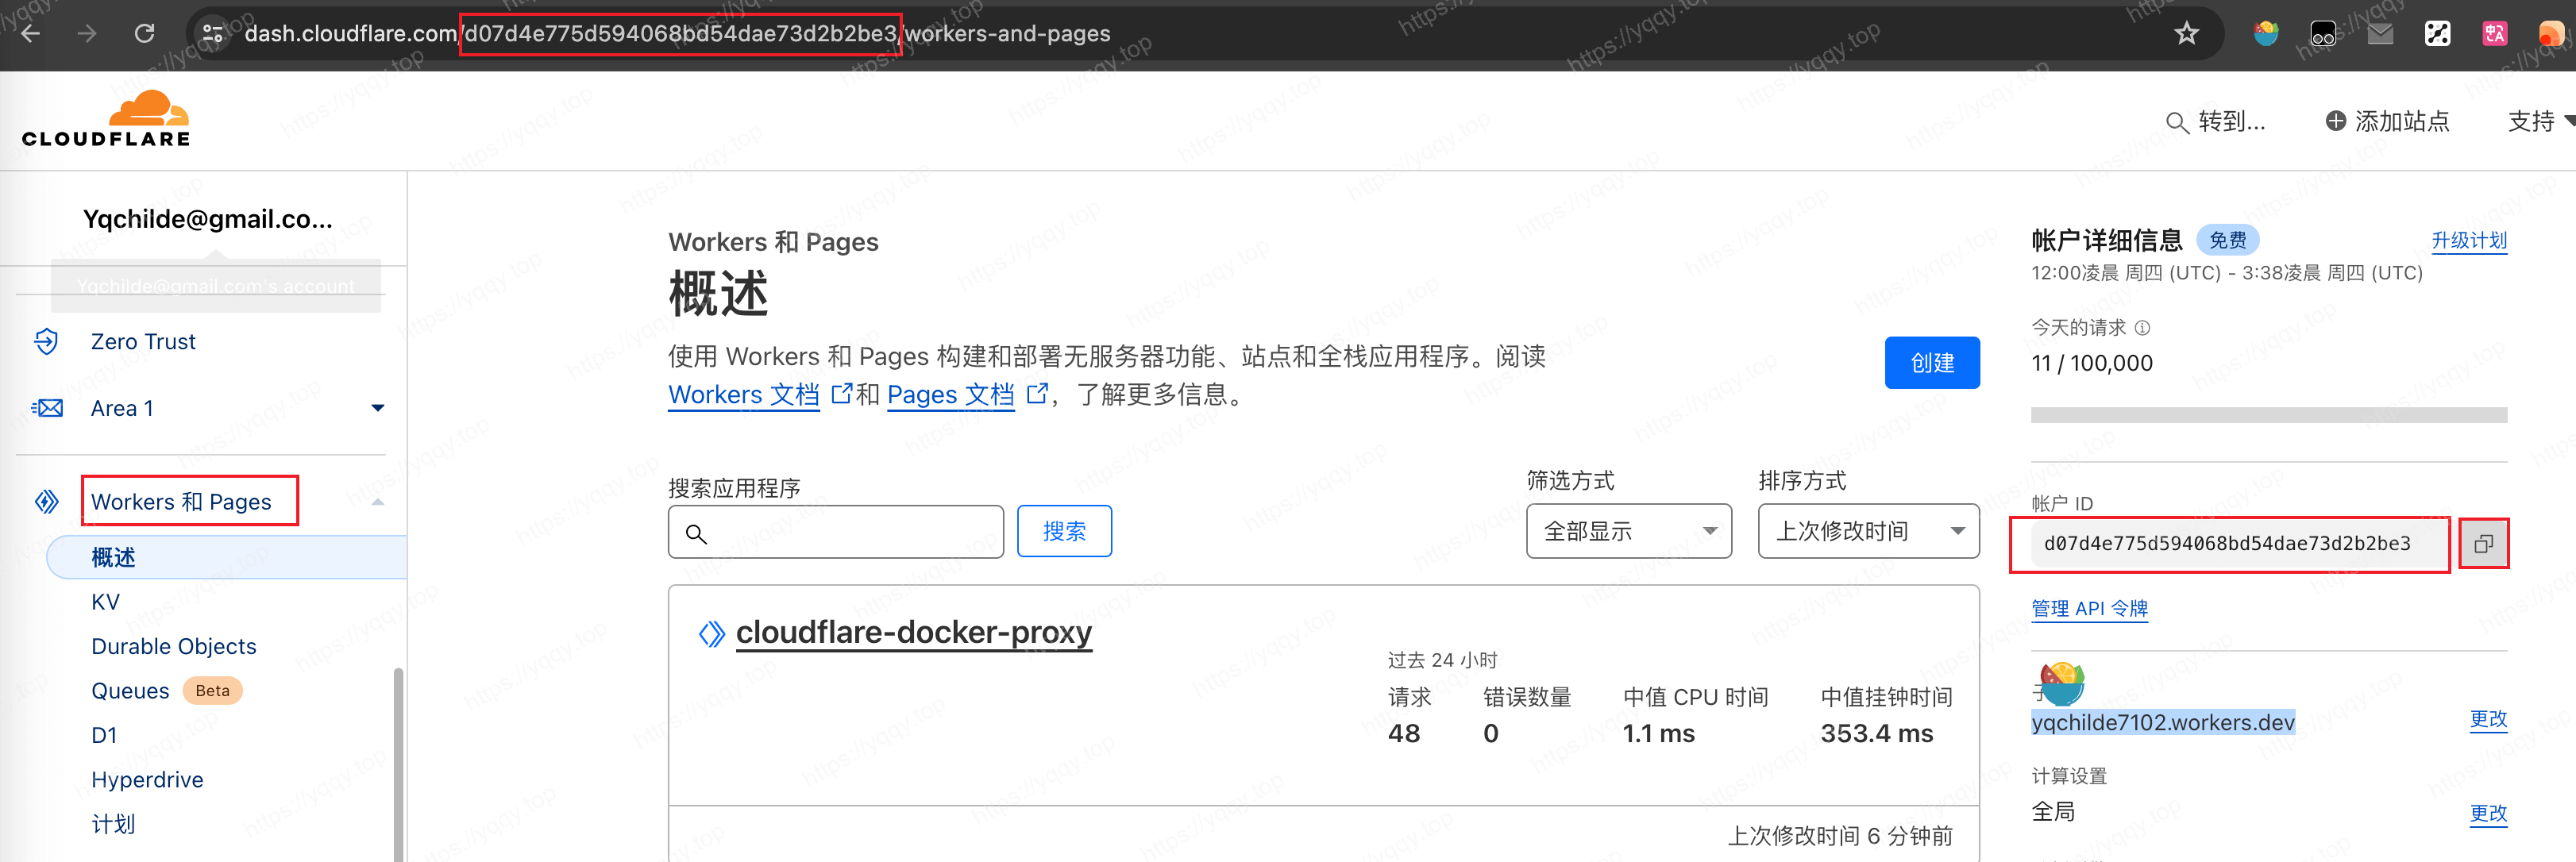Click the copy account ID icon
This screenshot has height=862, width=2576.
2483,544
